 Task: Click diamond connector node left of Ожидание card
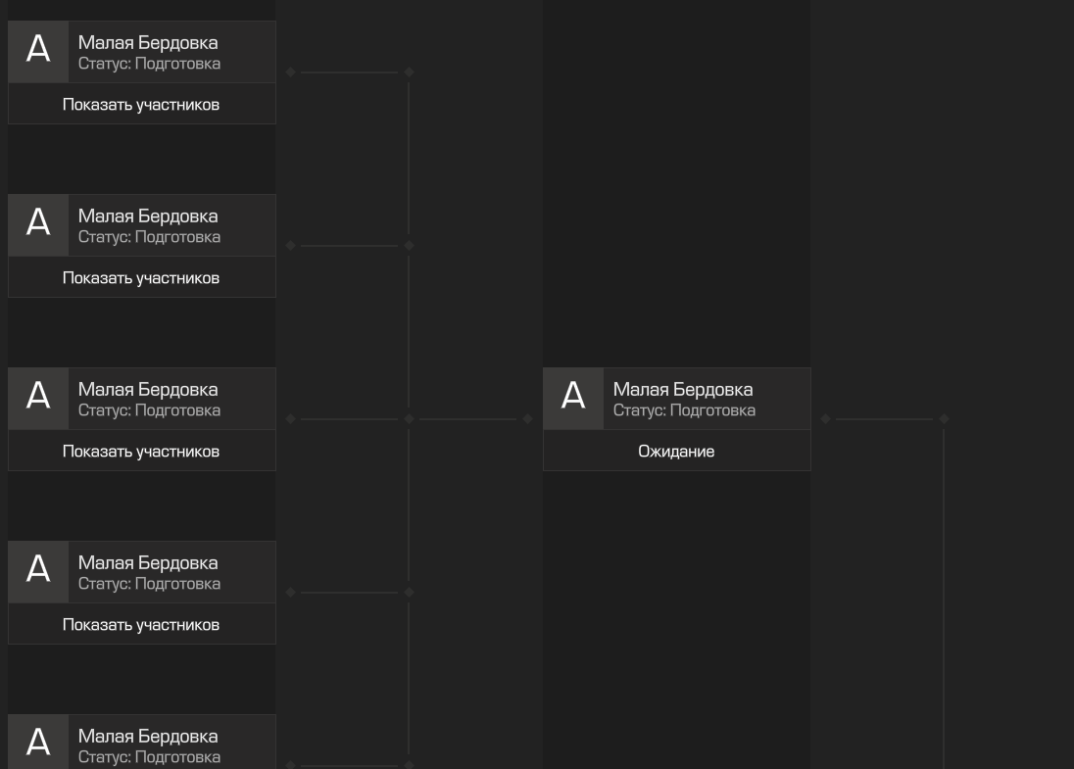(x=527, y=418)
